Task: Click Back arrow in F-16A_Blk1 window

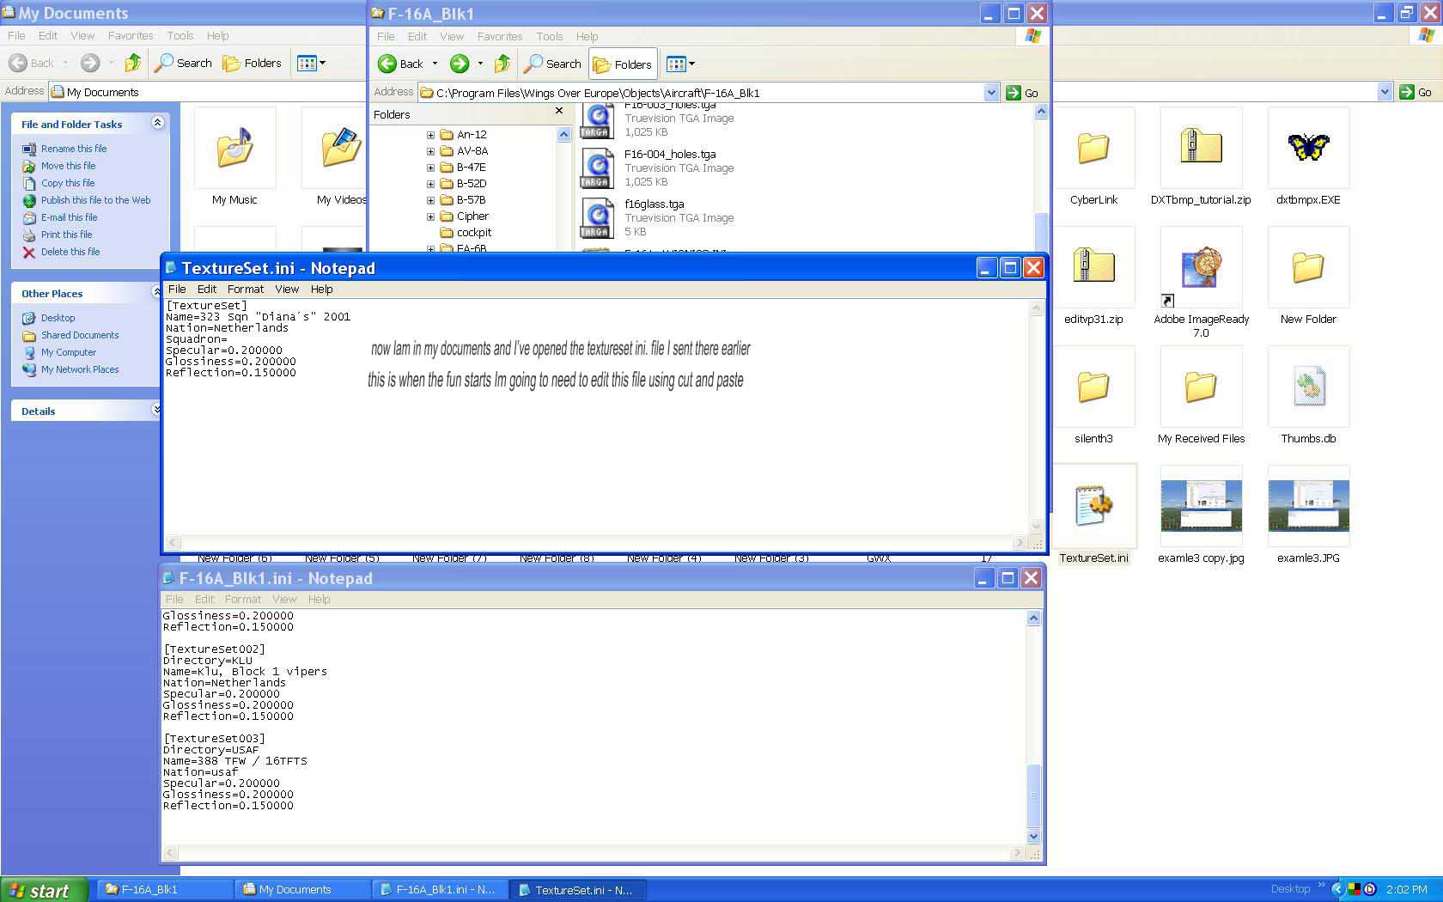Action: 400,64
